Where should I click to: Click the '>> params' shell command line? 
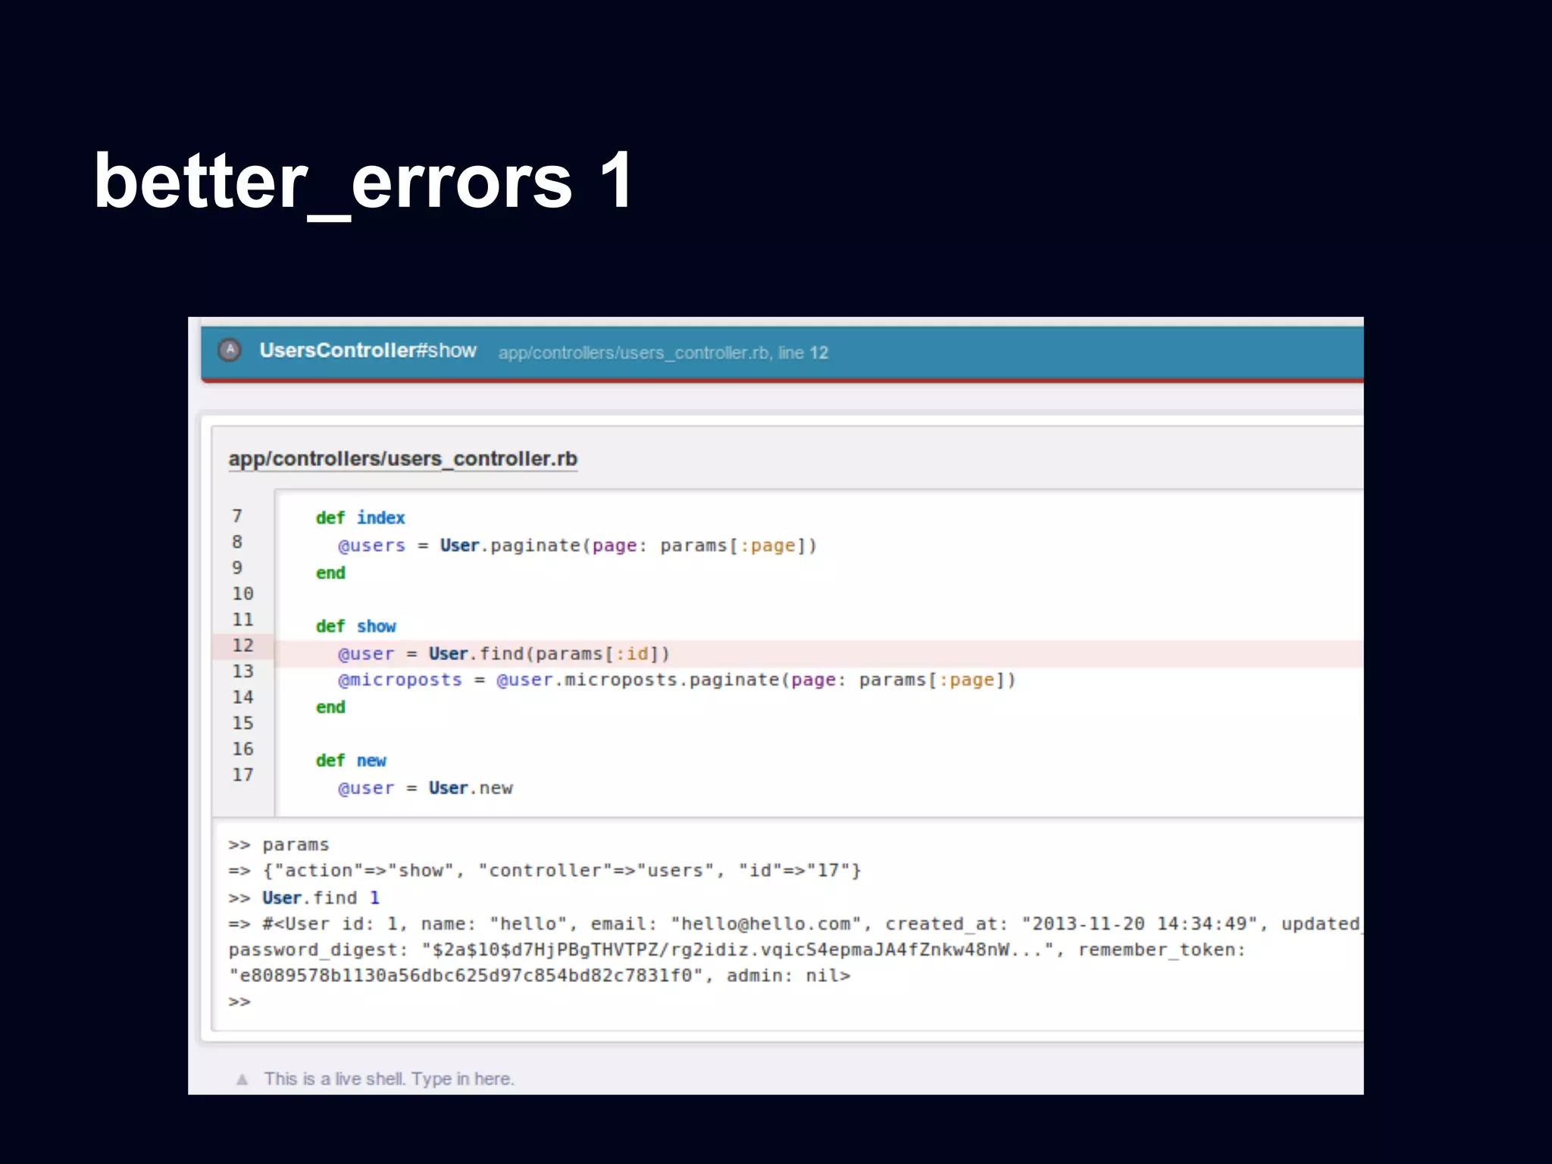(x=279, y=844)
